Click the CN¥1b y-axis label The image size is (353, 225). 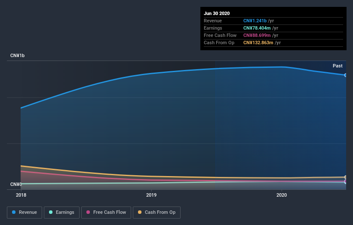pos(17,55)
